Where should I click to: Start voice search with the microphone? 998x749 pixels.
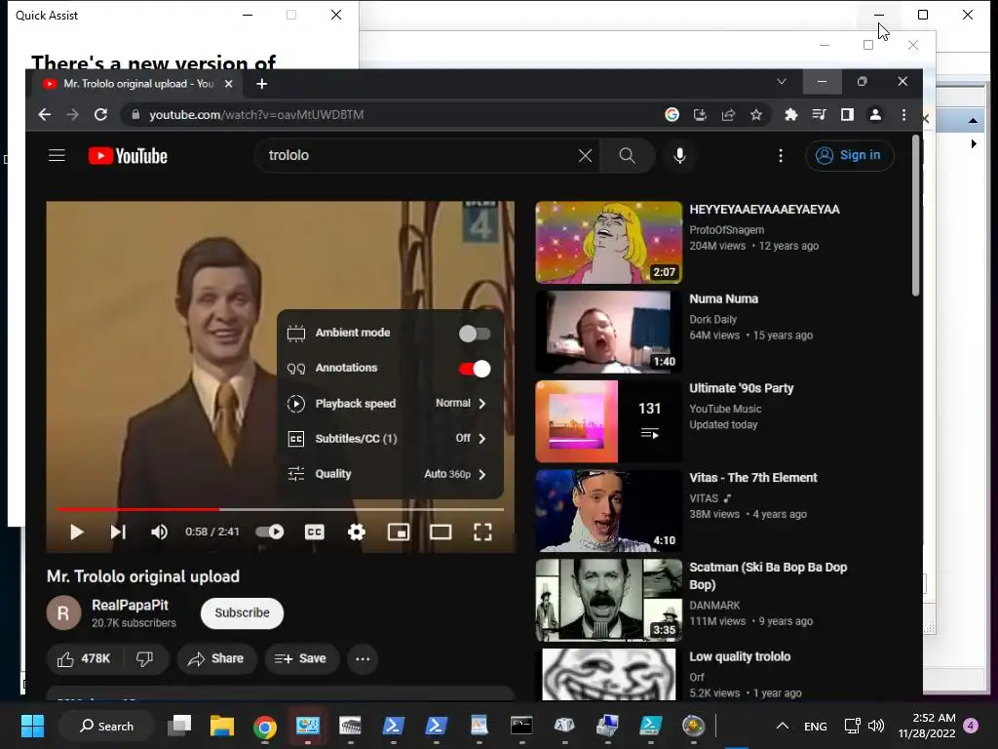pos(679,155)
